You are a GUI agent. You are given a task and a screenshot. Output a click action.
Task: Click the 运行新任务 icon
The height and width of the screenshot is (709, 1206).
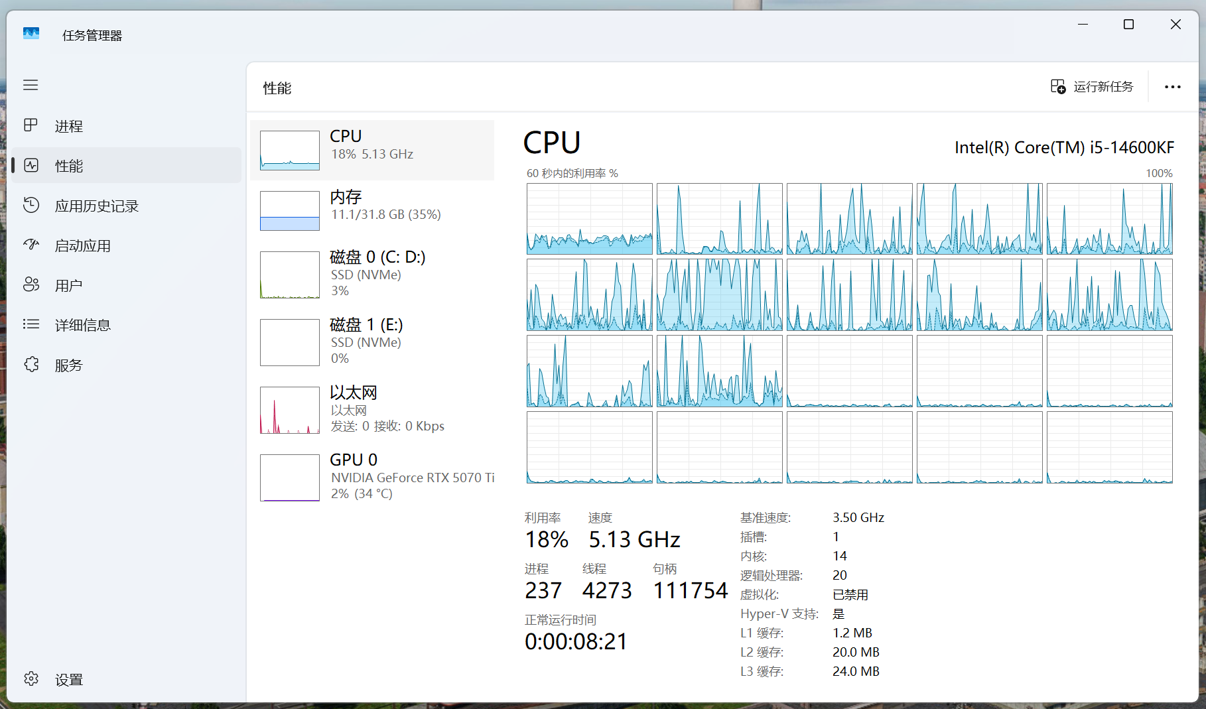tap(1058, 86)
